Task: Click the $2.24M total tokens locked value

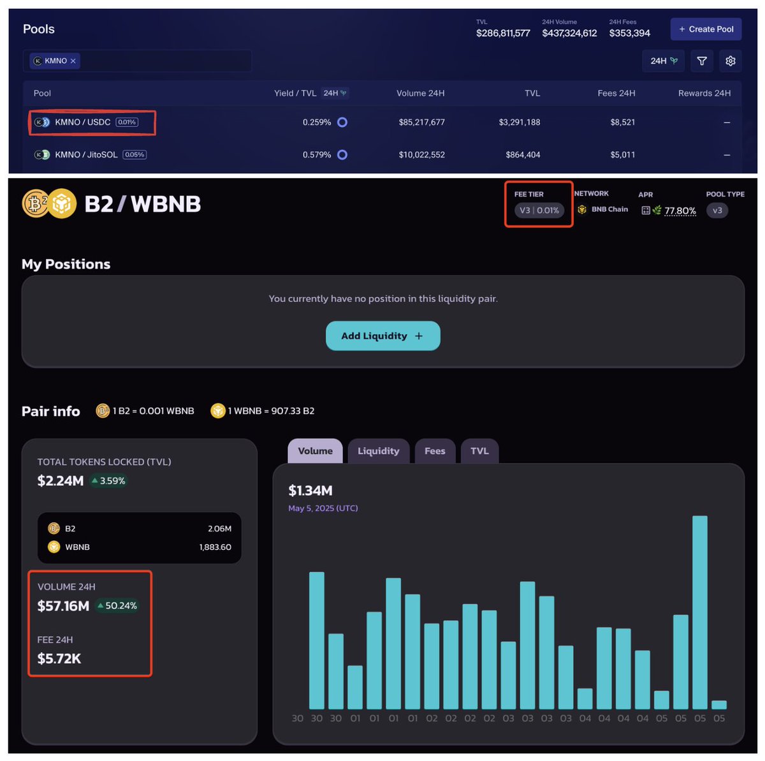Action: point(61,481)
